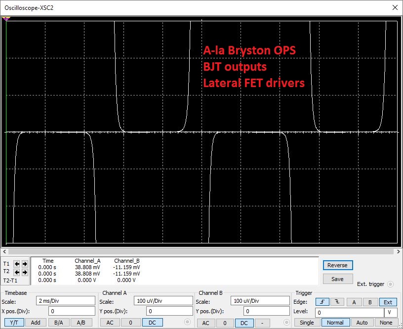Click T1 Channel_A reading 38.808 mV
Screen dimensions: 403x329
(87, 267)
